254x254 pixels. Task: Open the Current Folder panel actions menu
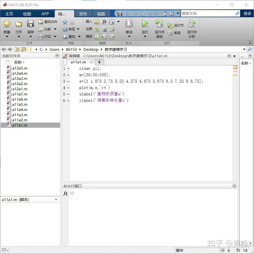point(57,56)
